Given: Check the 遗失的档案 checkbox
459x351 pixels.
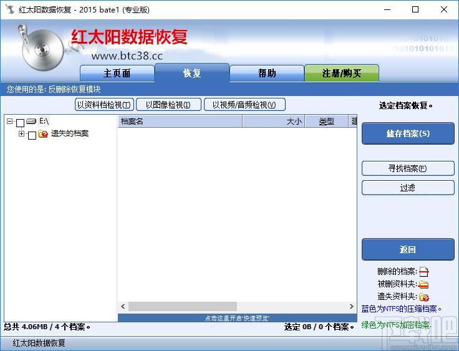Looking at the screenshot, I should (32, 135).
